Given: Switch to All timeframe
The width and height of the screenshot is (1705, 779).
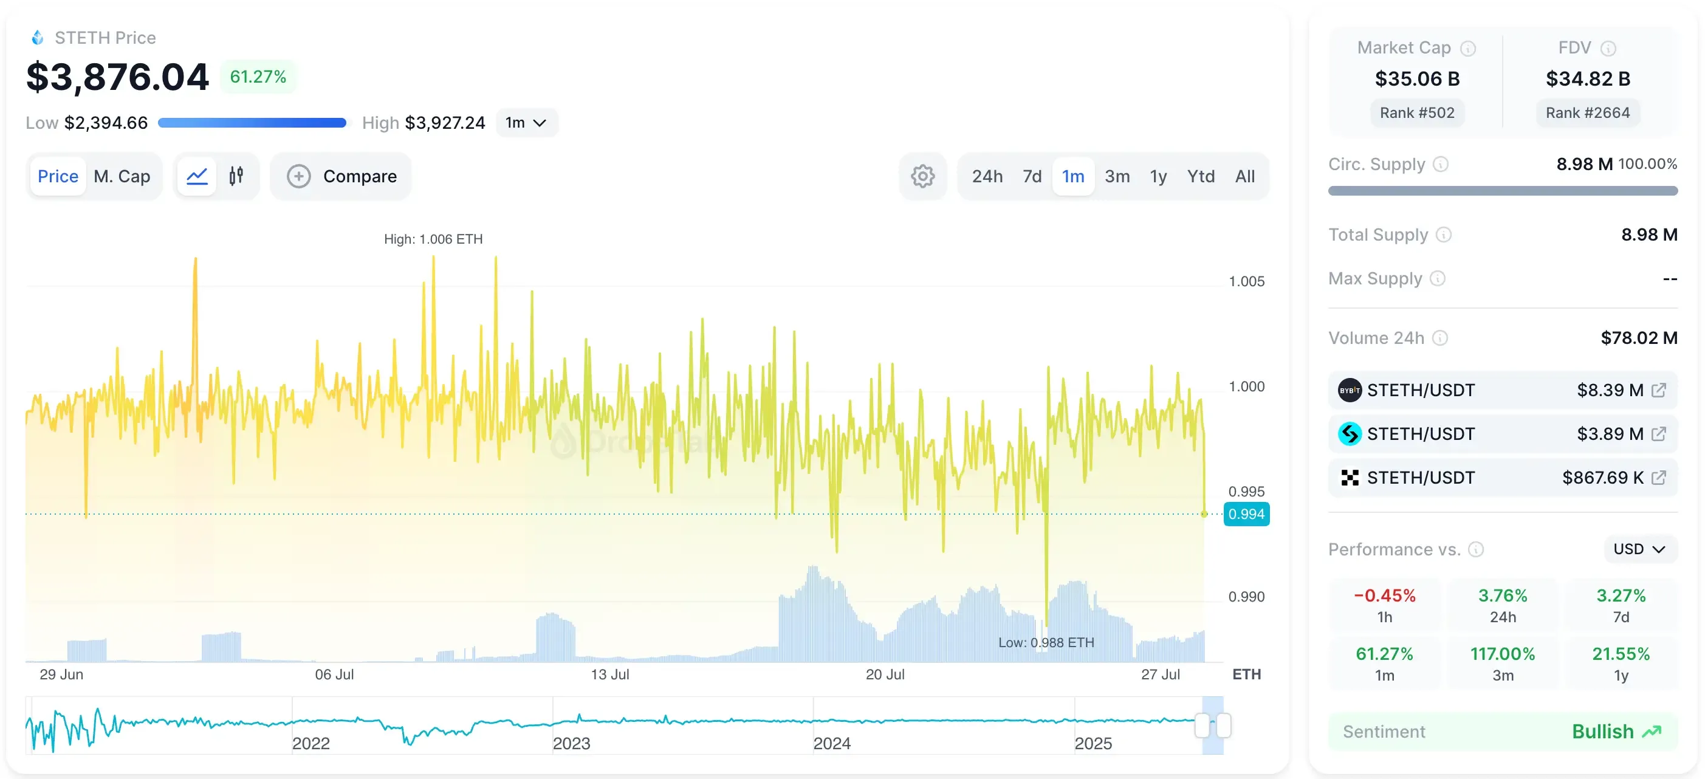Looking at the screenshot, I should click(x=1244, y=176).
